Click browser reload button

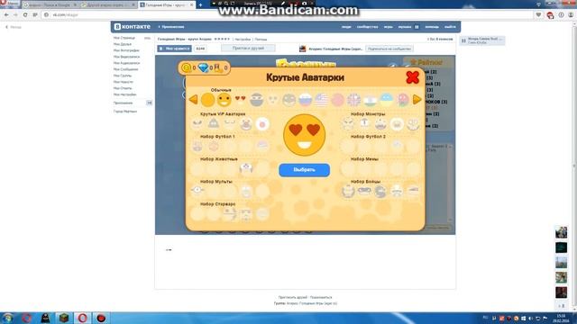point(25,15)
